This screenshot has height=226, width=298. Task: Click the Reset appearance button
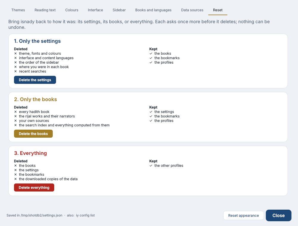click(243, 215)
